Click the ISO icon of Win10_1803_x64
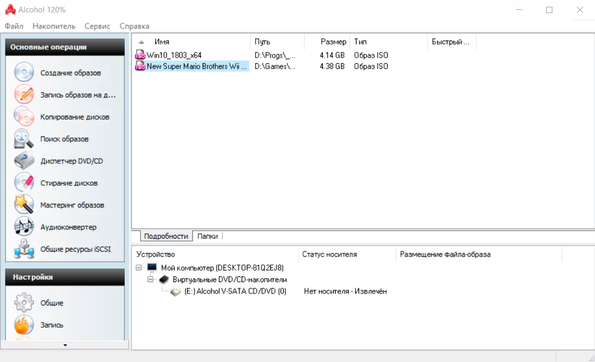 [140, 55]
